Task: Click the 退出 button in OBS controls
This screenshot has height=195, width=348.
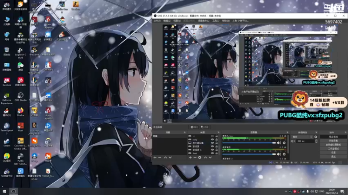Action: tap(333, 156)
